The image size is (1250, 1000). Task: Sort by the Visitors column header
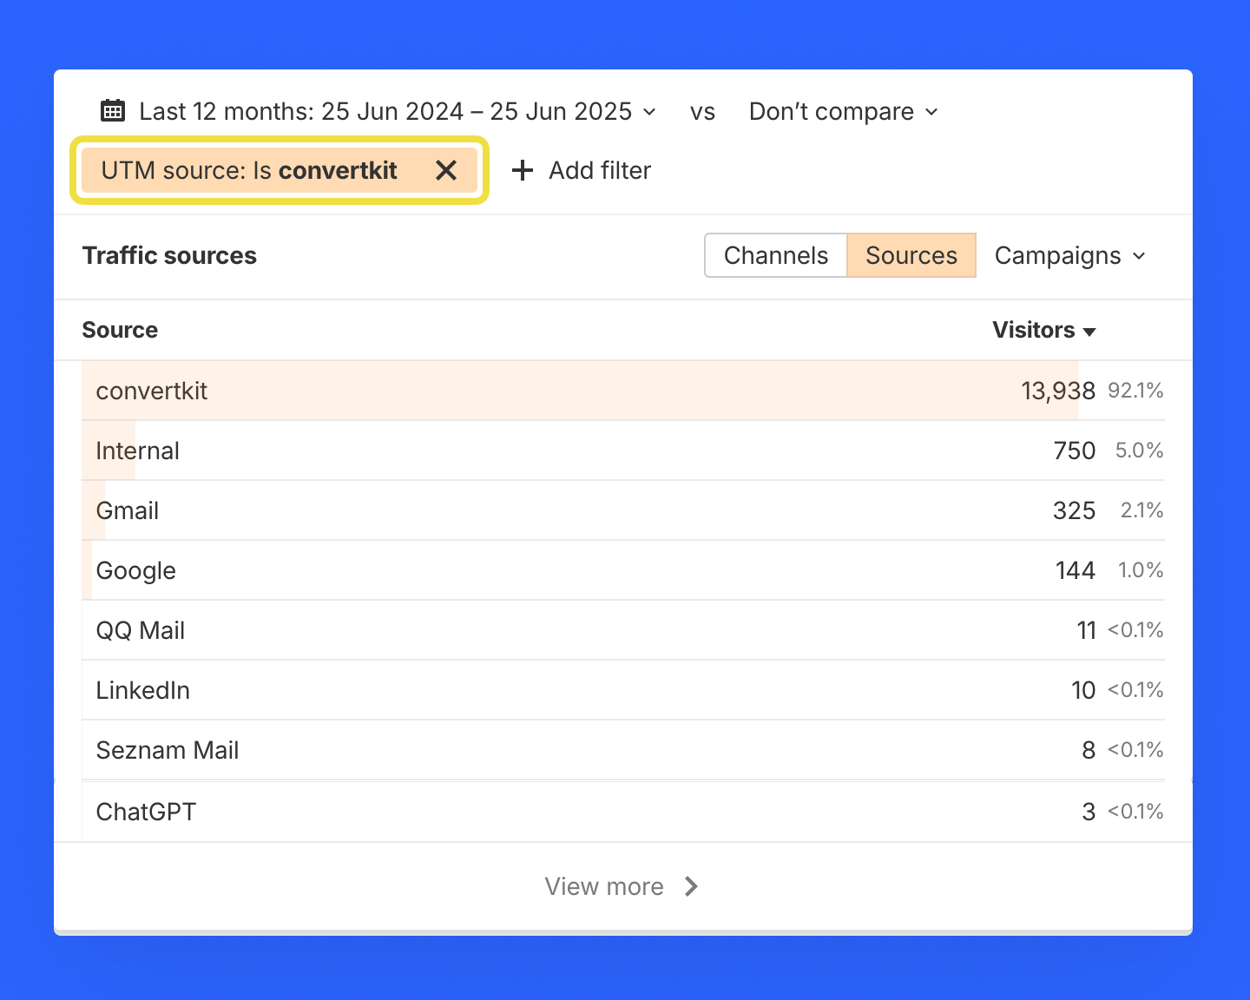pyautogui.click(x=1044, y=330)
